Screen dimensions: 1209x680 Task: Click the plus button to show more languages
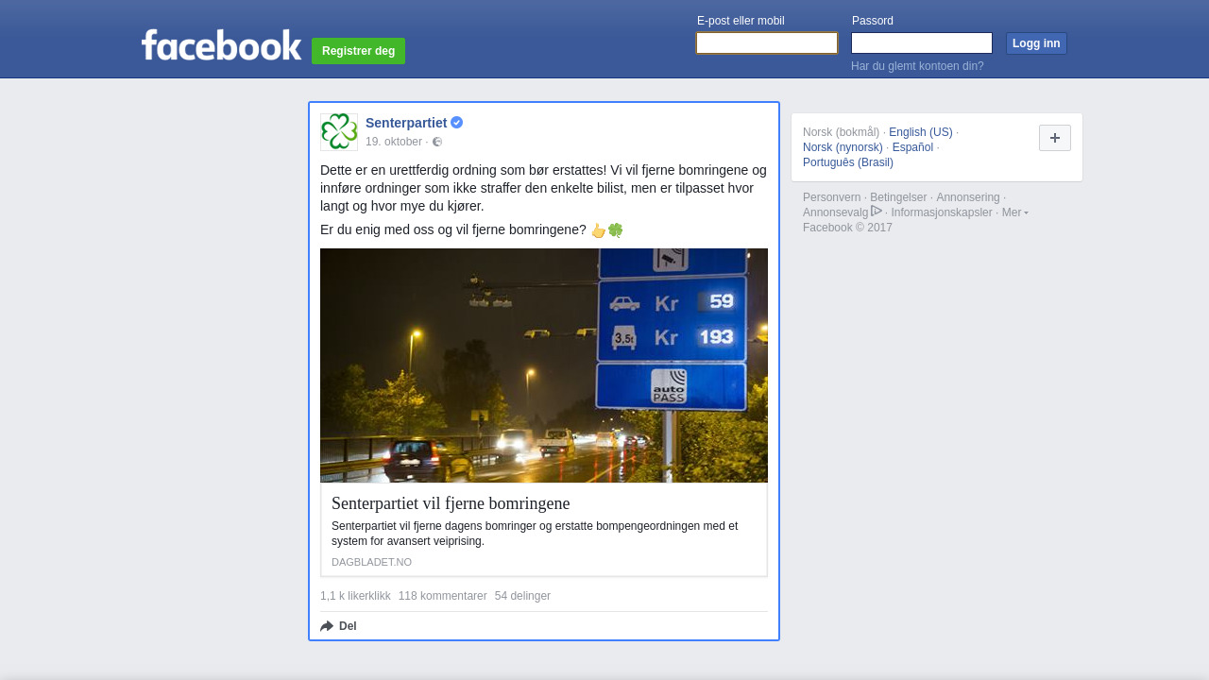point(1055,138)
